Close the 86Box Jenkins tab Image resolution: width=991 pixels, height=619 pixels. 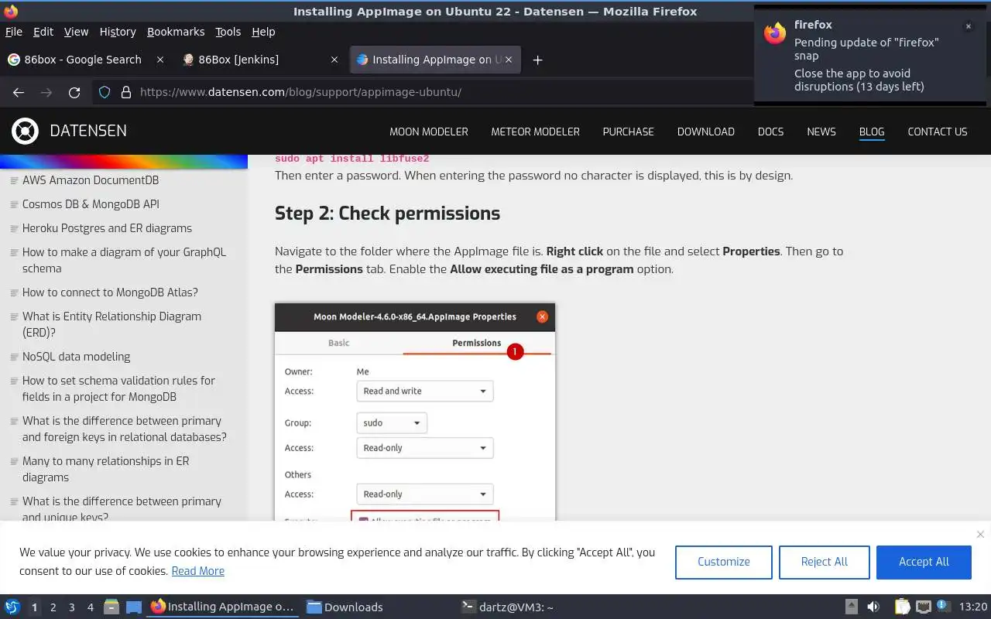[334, 60]
